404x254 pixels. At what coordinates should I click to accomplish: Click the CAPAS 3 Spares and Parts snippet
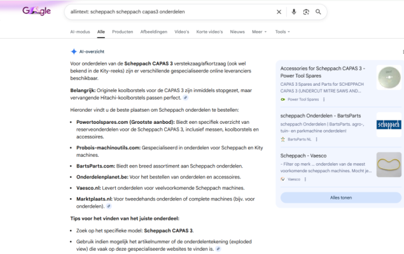322,88
